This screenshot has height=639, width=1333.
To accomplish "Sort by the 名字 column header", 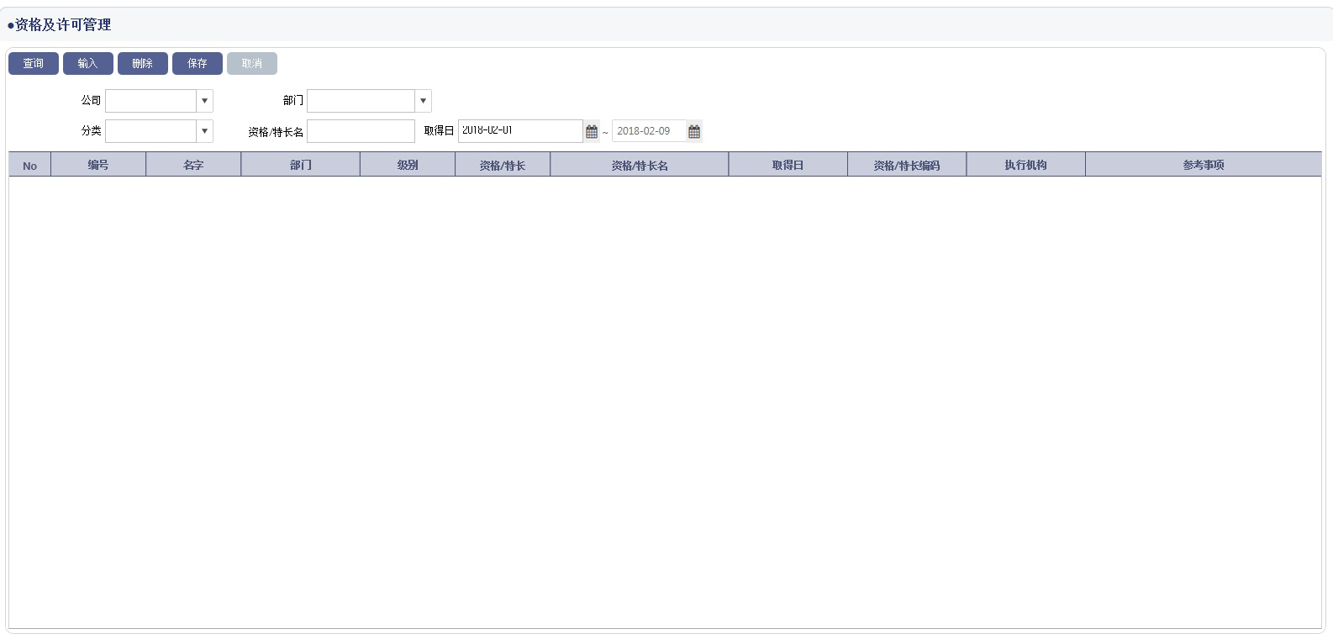I will 193,165.
